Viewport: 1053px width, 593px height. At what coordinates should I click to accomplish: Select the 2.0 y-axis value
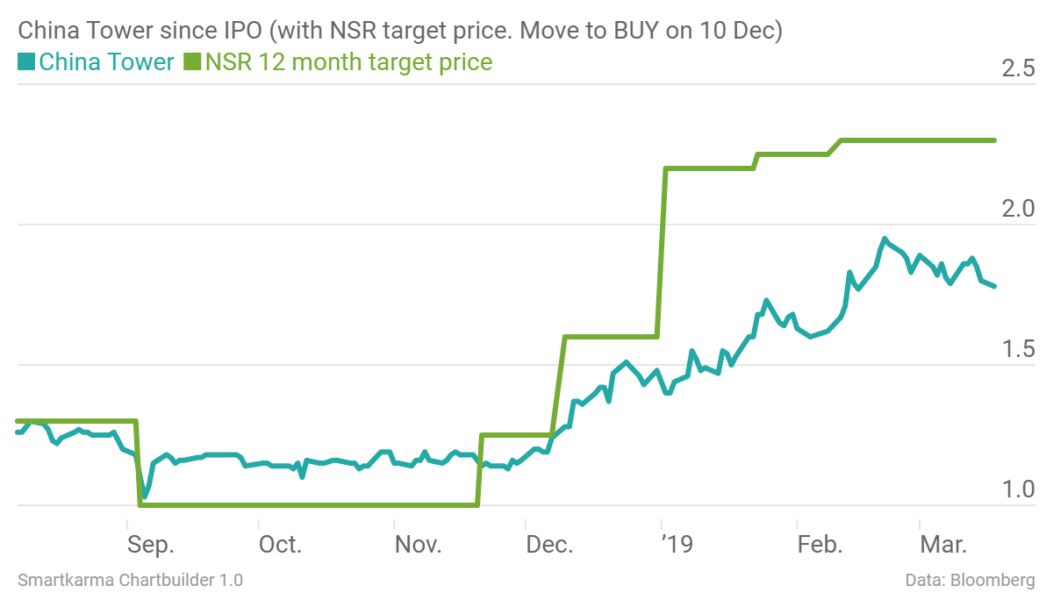coord(1018,209)
